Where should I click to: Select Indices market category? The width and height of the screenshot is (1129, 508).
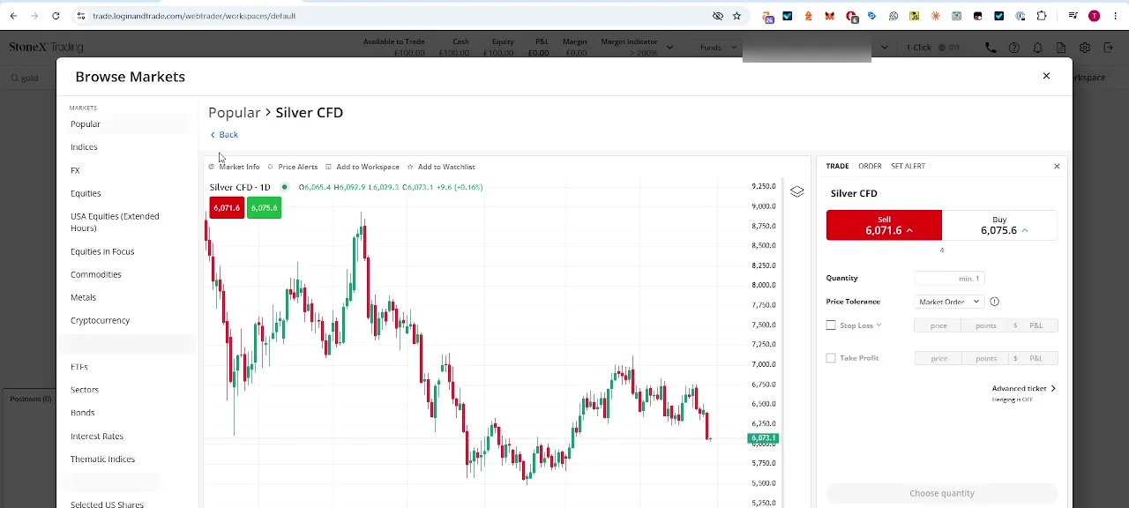(x=84, y=147)
